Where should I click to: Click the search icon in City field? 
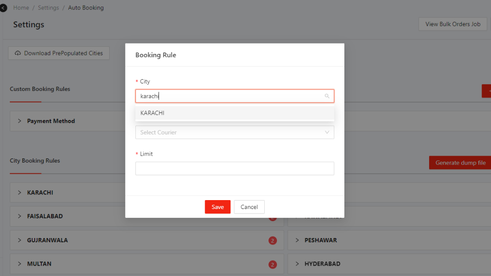click(327, 96)
